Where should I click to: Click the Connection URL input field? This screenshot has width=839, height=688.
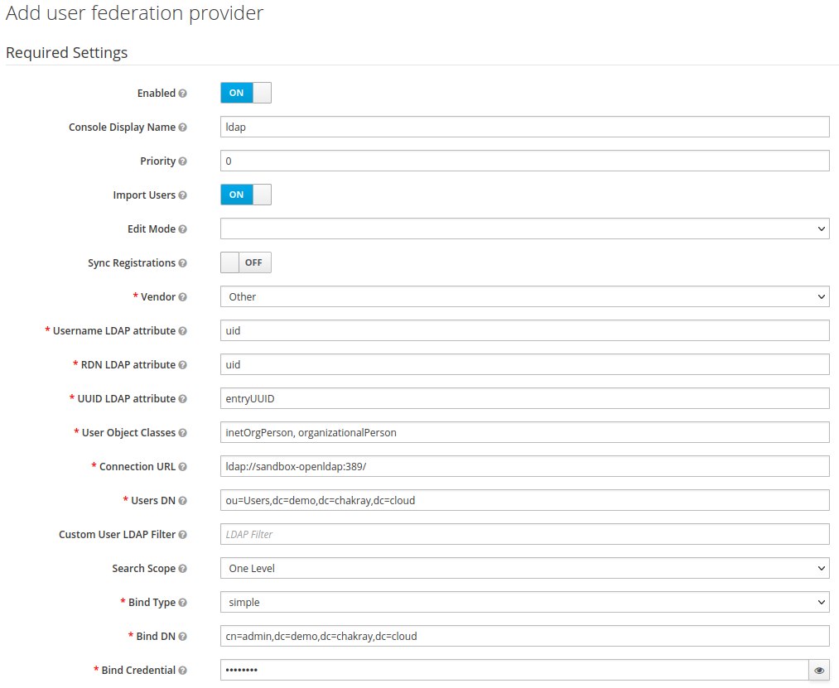coord(524,466)
